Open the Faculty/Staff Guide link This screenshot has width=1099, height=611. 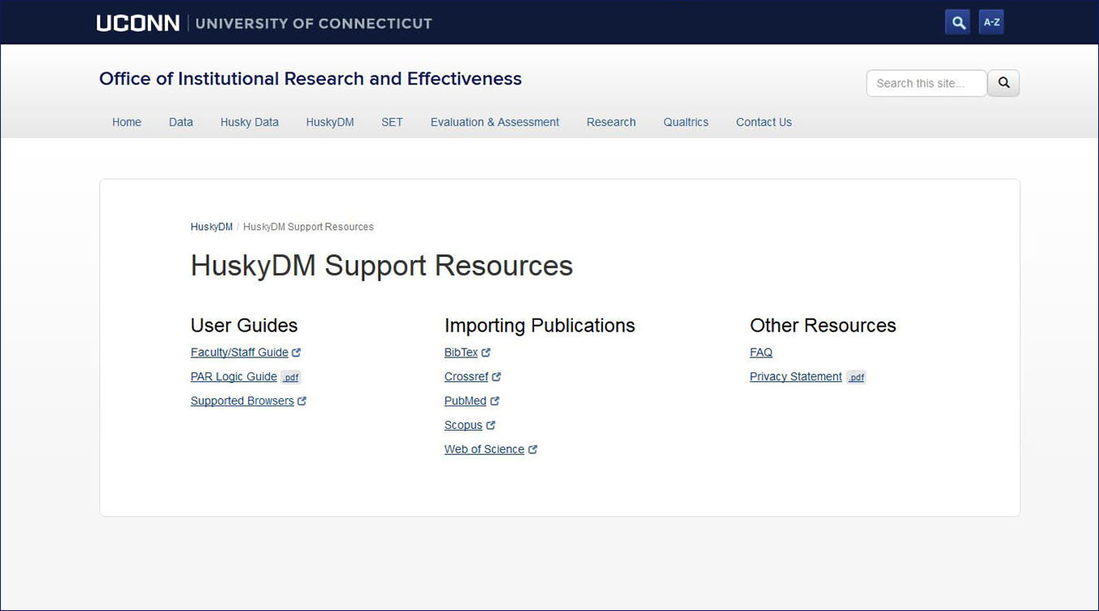click(x=239, y=353)
